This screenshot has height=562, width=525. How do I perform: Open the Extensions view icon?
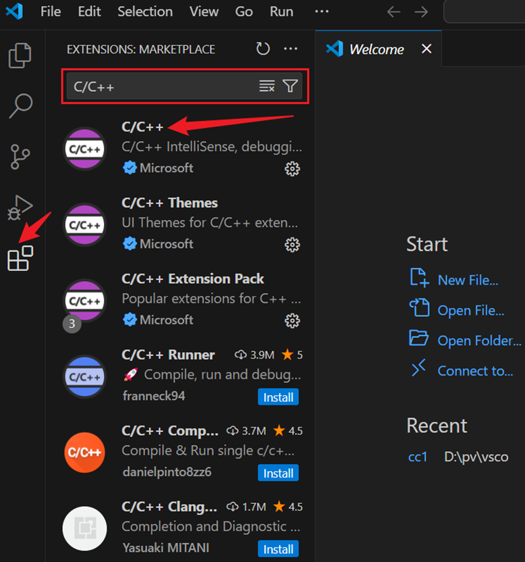pyautogui.click(x=20, y=258)
